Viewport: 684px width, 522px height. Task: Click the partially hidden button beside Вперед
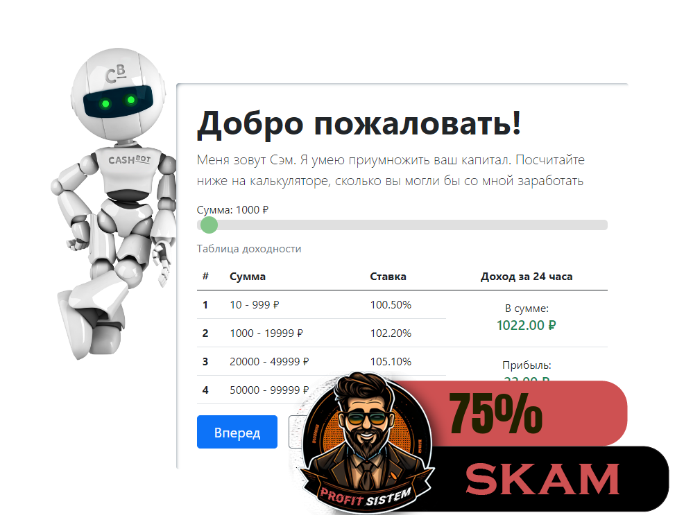(297, 432)
